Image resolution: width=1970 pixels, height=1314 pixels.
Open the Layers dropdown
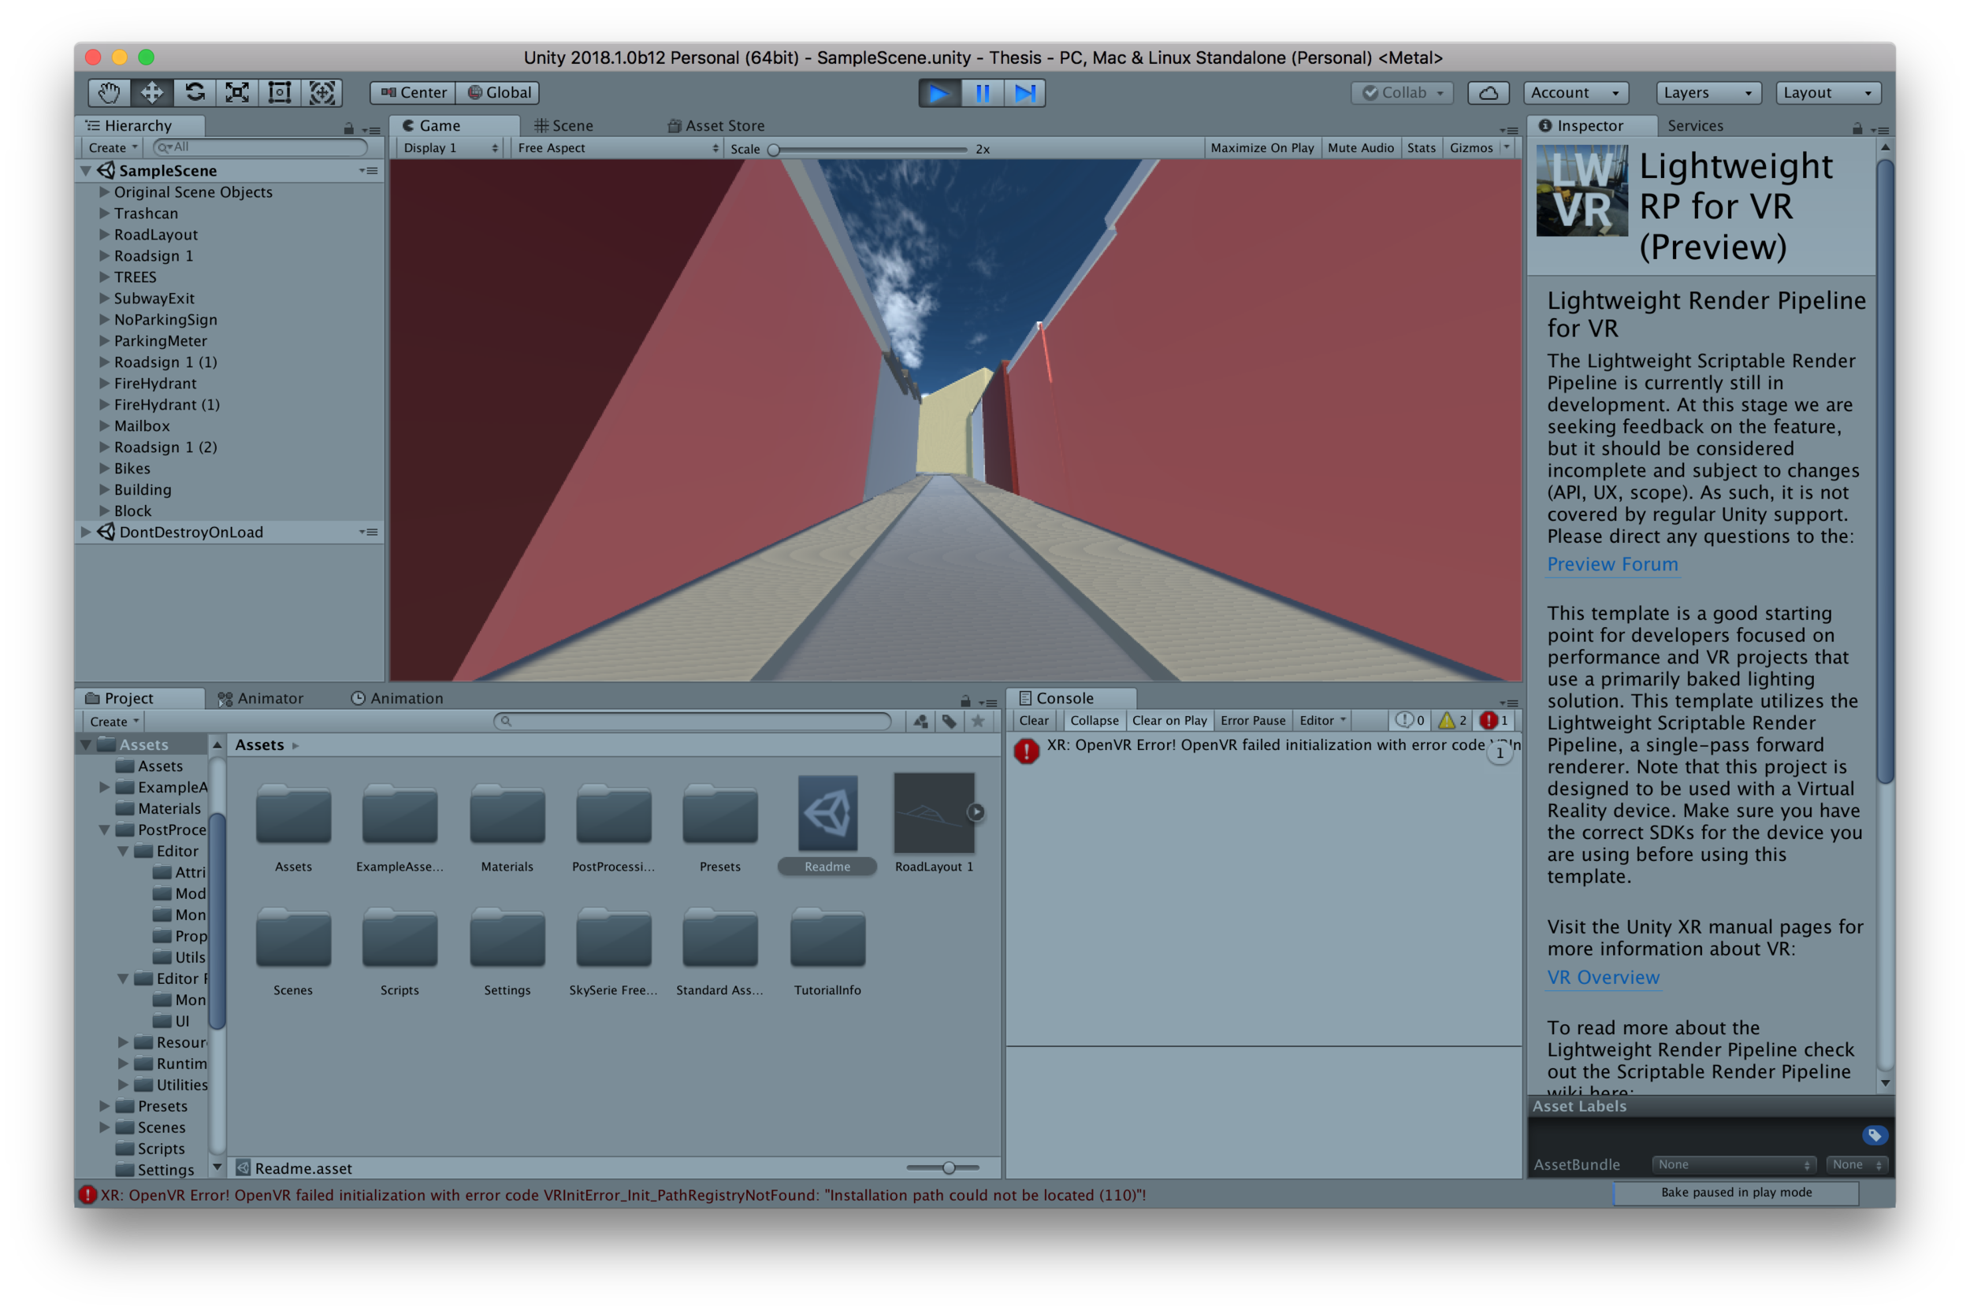(1708, 92)
